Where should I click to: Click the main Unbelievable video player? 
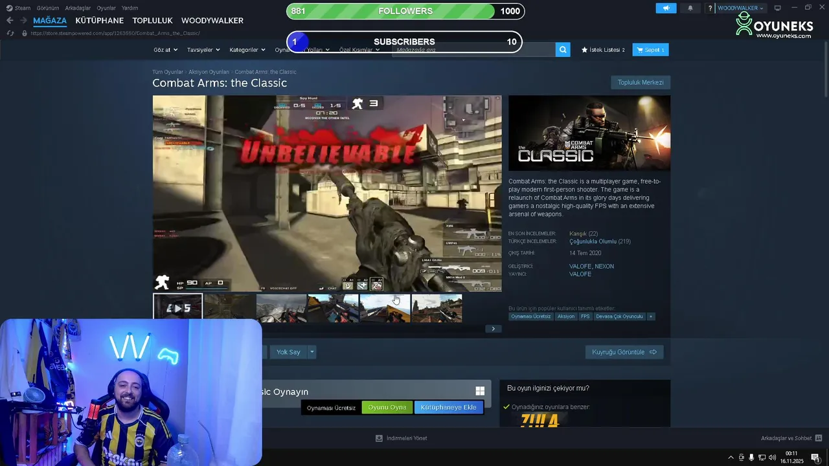pyautogui.click(x=327, y=194)
